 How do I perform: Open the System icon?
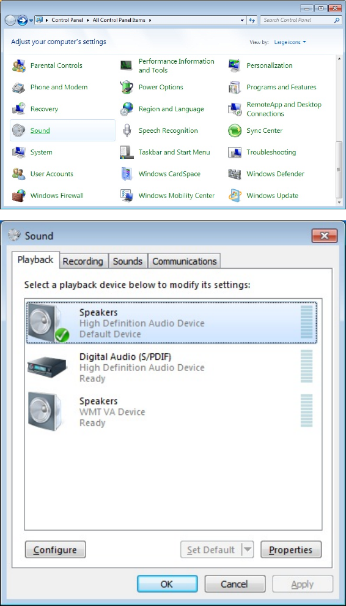pos(18,152)
